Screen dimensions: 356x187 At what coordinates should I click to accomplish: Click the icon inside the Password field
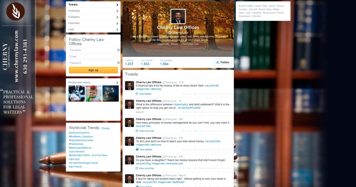point(119,63)
